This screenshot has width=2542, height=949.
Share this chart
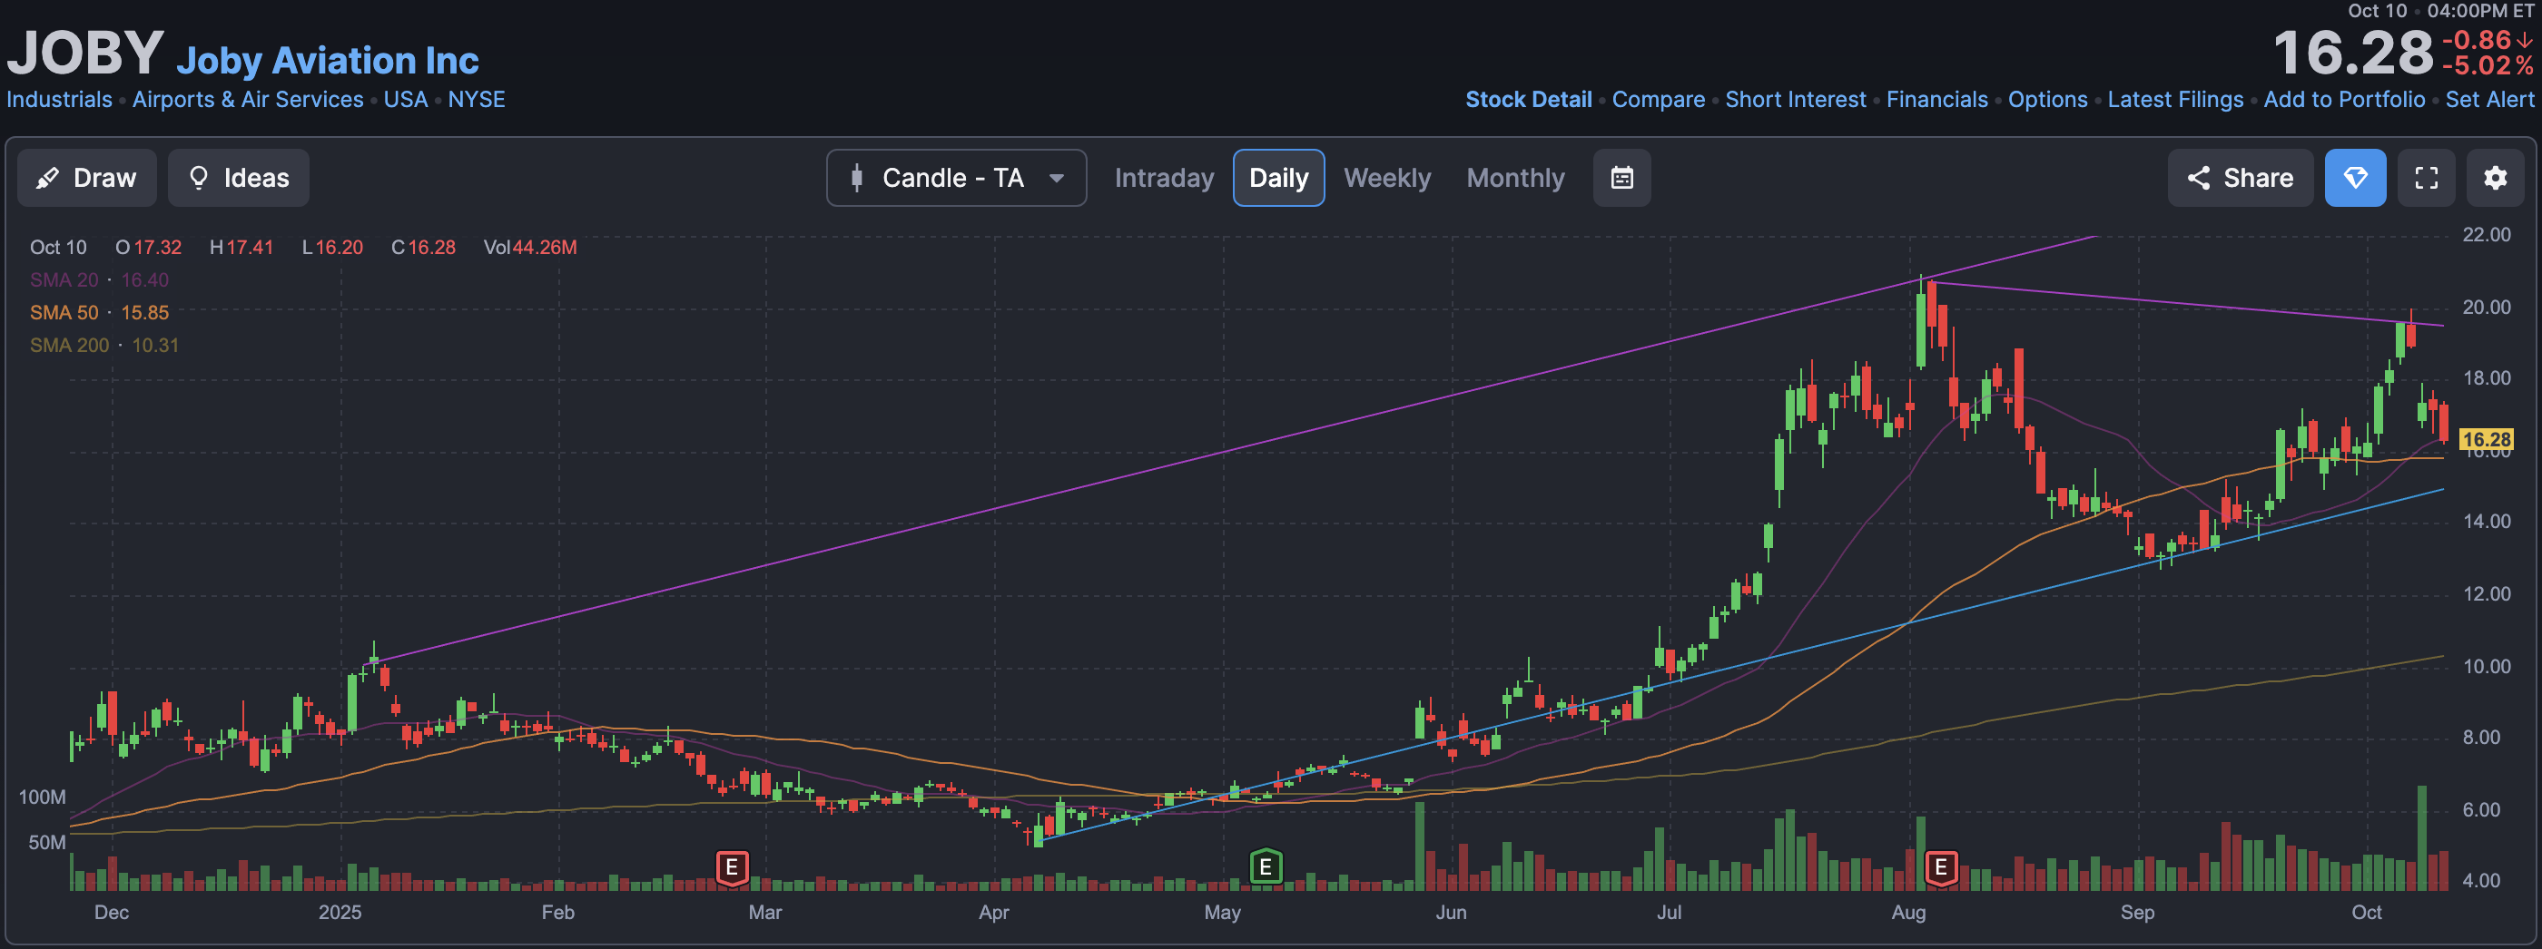(2240, 178)
